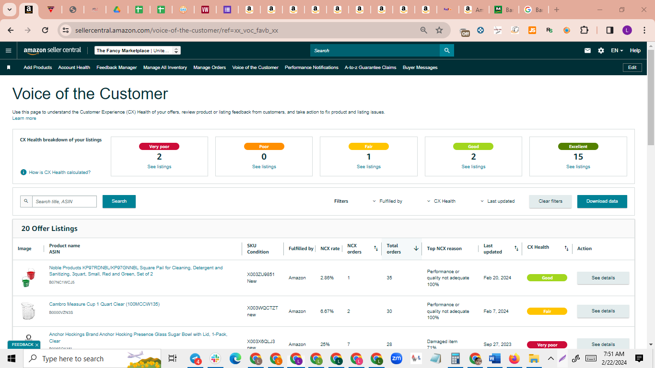Click the Search title, ASIN field

64,201
